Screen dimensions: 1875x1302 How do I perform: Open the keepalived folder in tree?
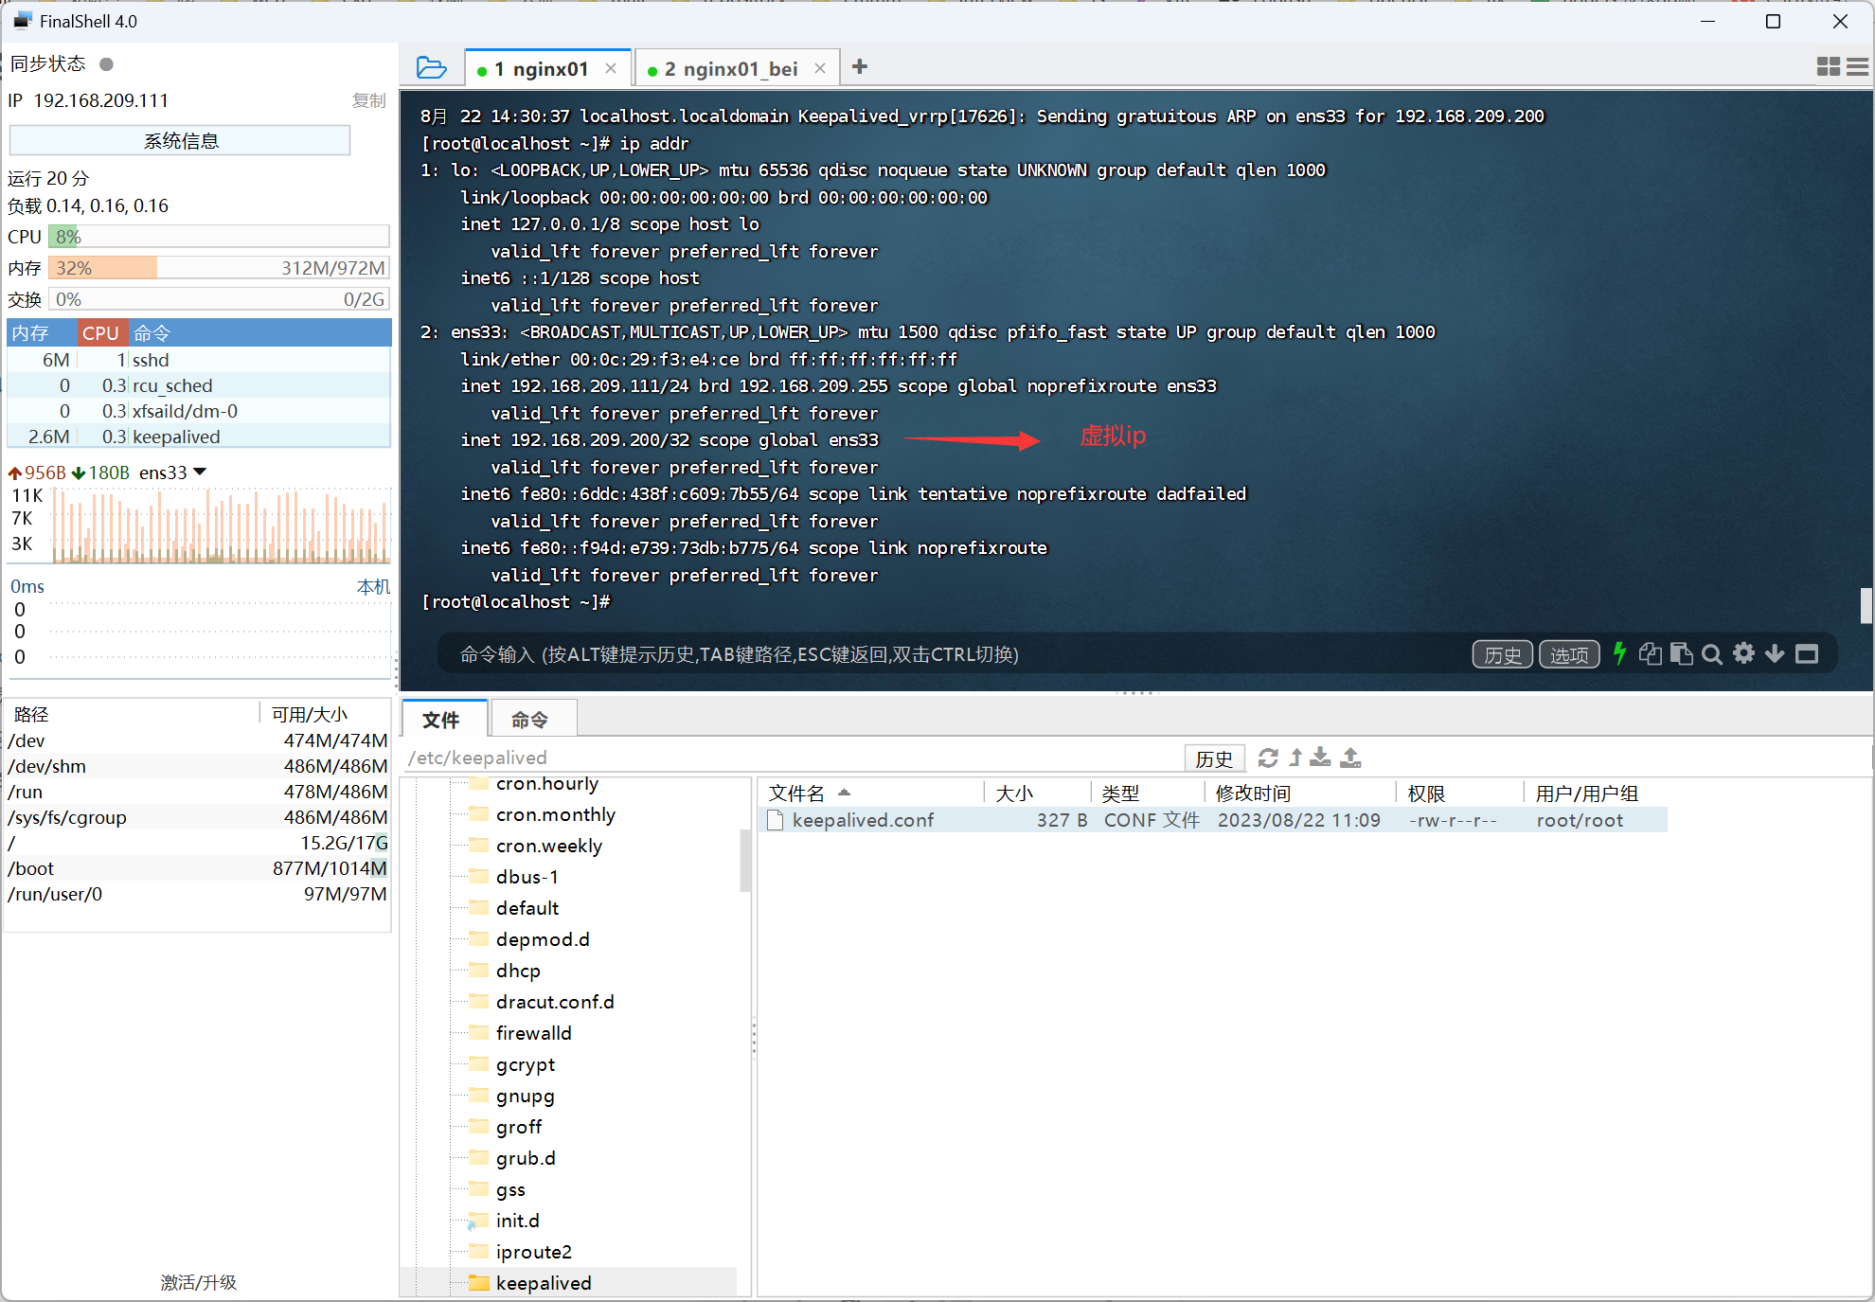click(x=543, y=1283)
